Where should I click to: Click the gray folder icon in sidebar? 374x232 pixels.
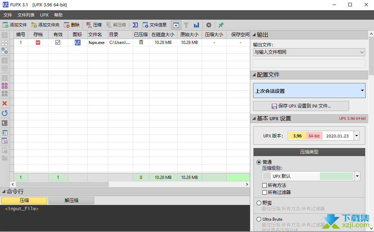(5, 158)
